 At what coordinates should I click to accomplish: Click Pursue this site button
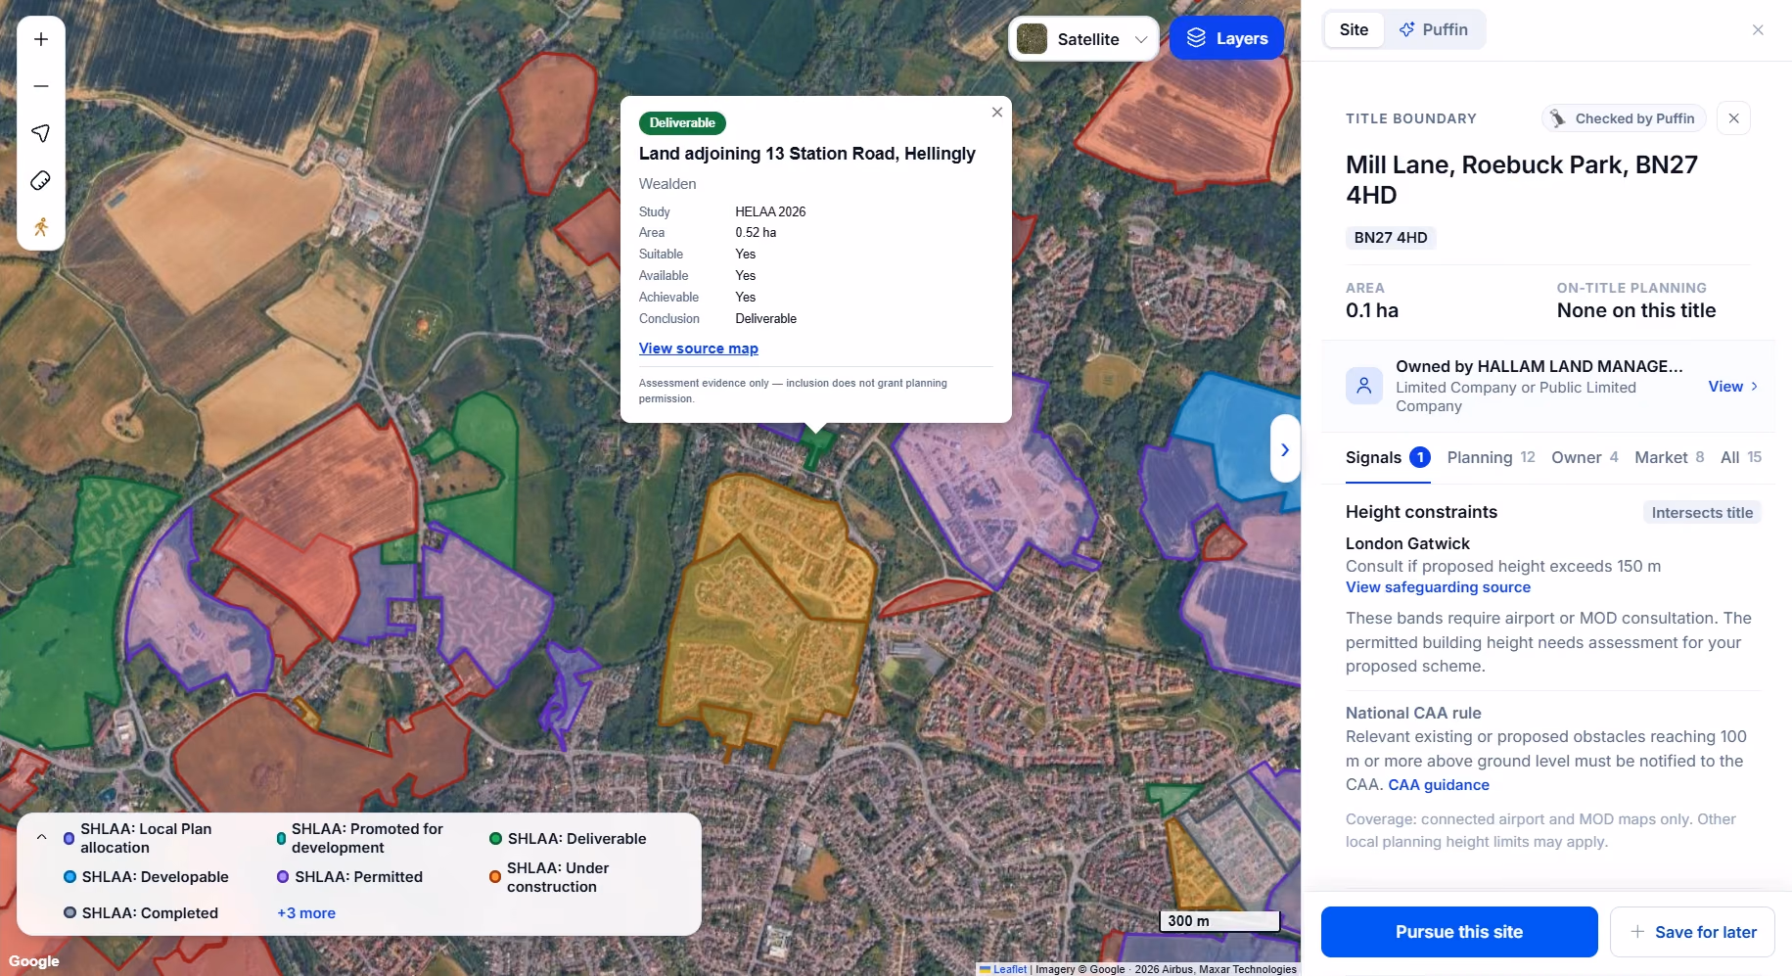point(1459,932)
